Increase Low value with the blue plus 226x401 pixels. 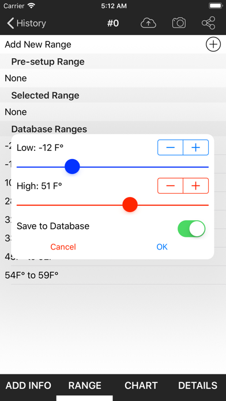(196, 147)
